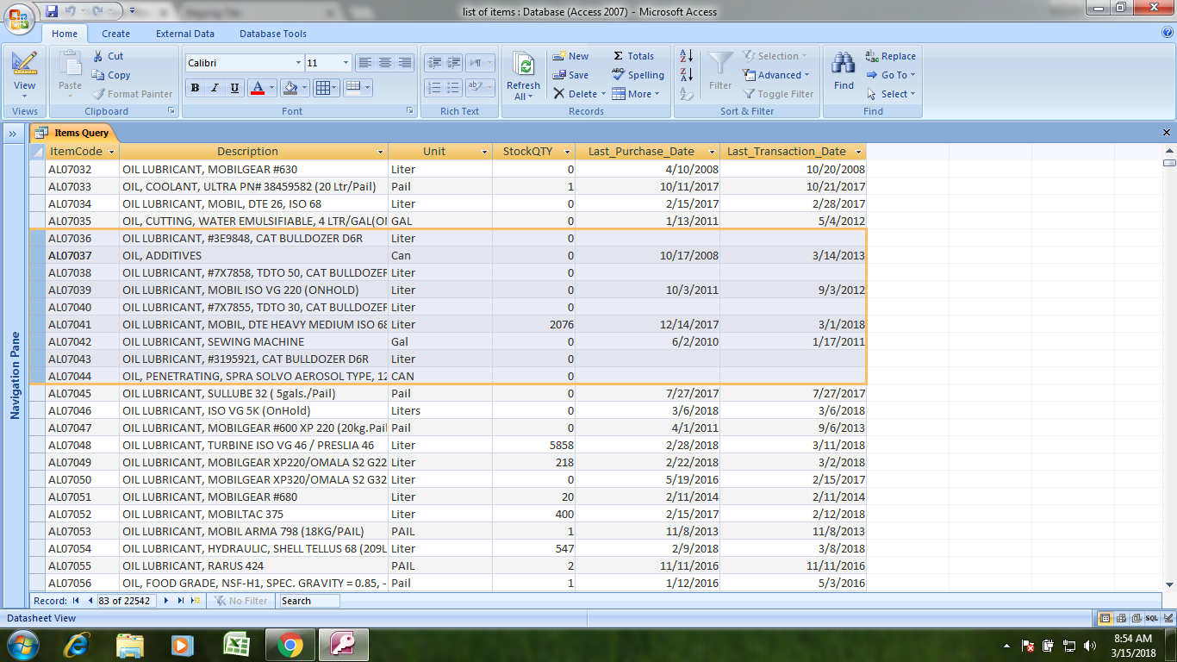Viewport: 1177px width, 662px height.
Task: Open the Last_Purchase_Date column filter dropdown
Action: (x=712, y=152)
